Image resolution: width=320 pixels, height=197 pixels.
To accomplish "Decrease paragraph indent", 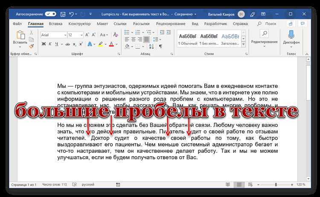I will [162, 32].
